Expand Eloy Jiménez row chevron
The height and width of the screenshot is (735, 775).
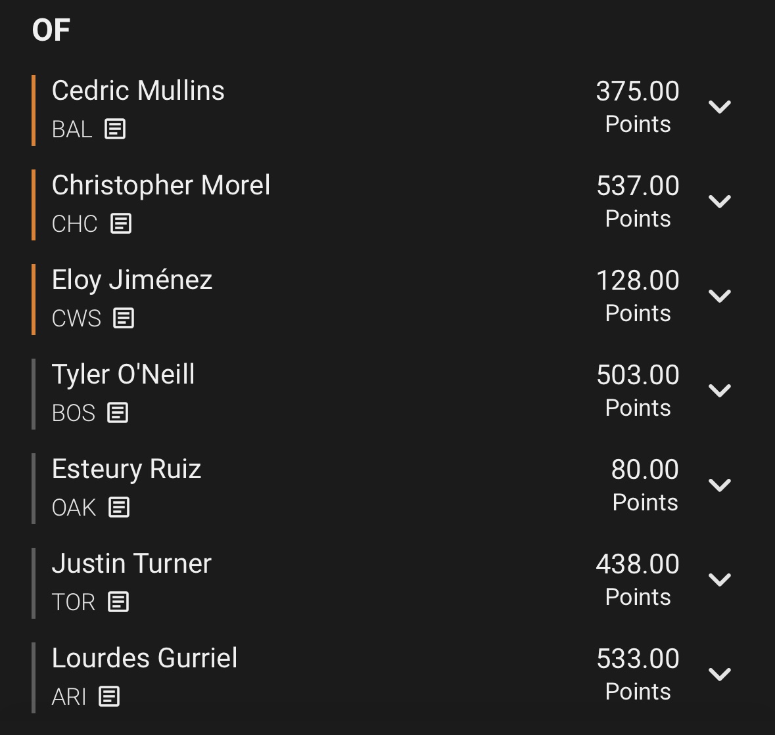tap(720, 296)
